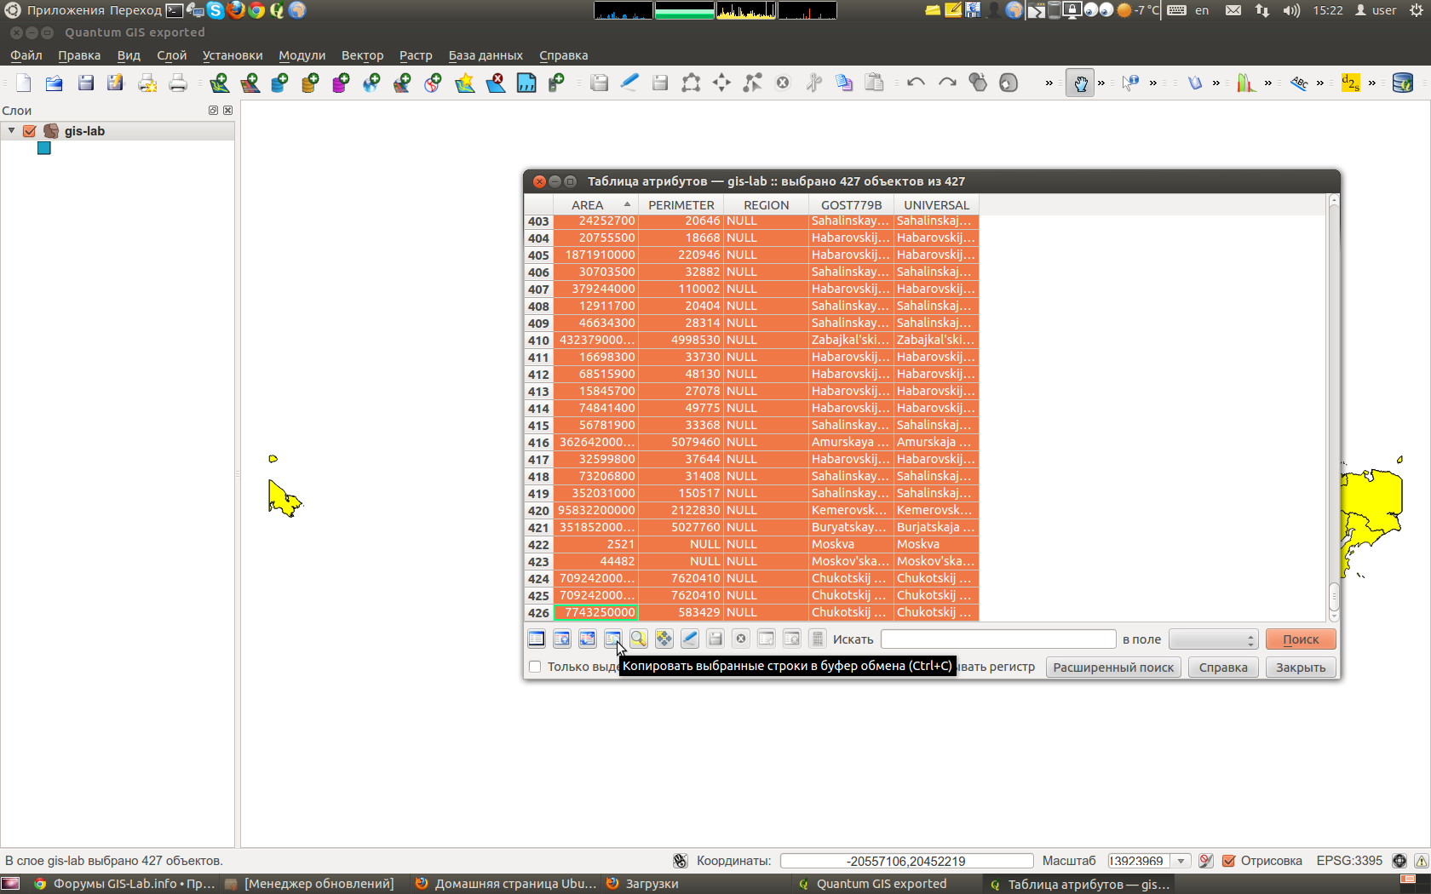This screenshot has height=894, width=1431.
Task: Open the Масштаб scale dropdown arrow
Action: pyautogui.click(x=1181, y=861)
